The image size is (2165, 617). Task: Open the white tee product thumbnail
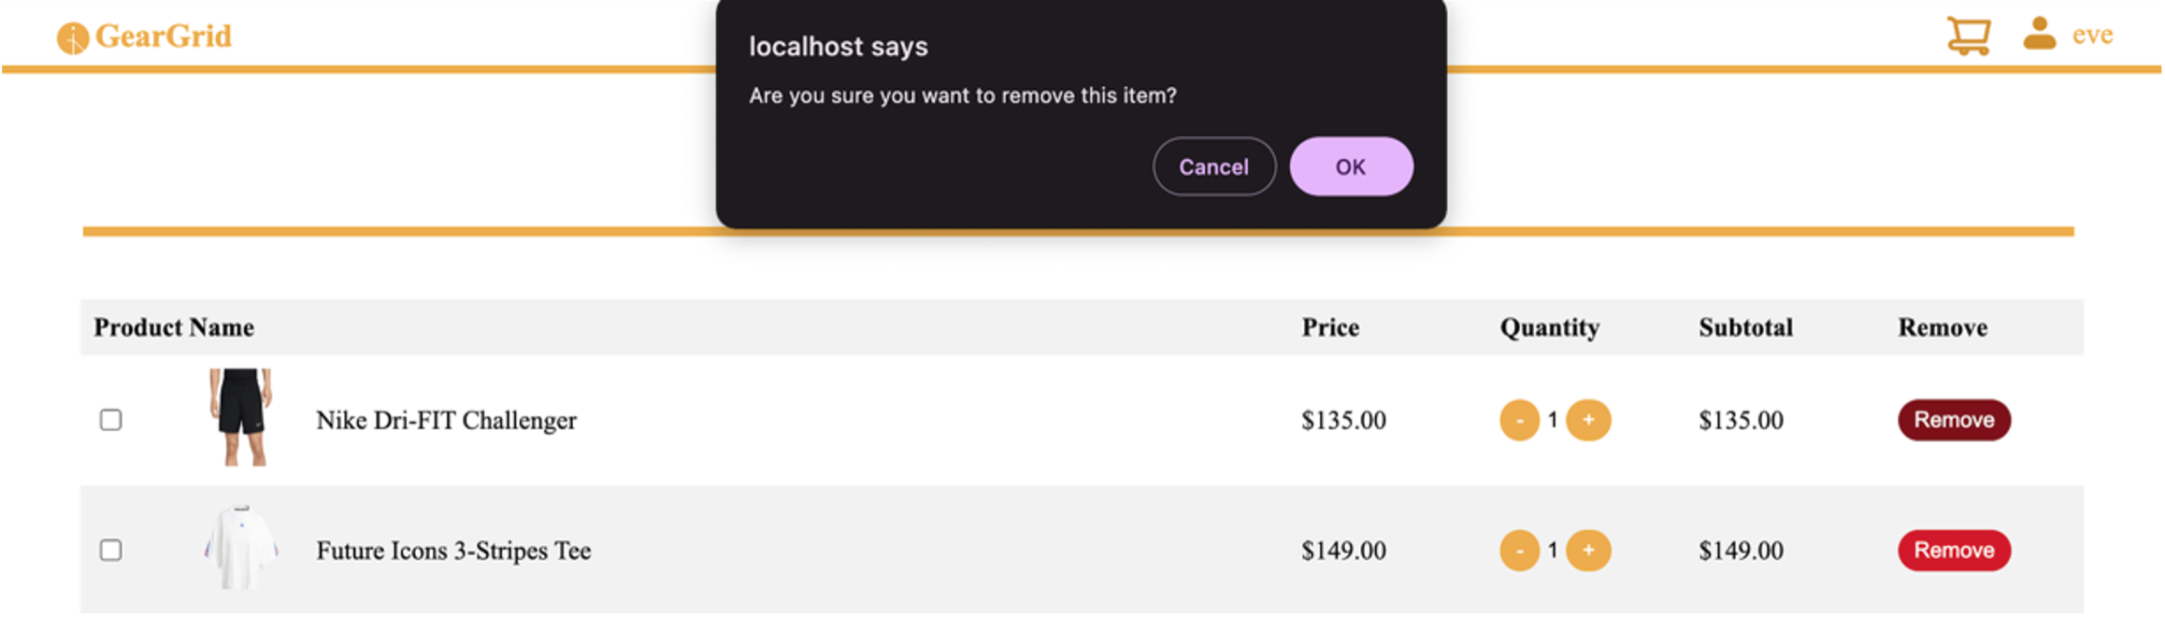point(241,548)
